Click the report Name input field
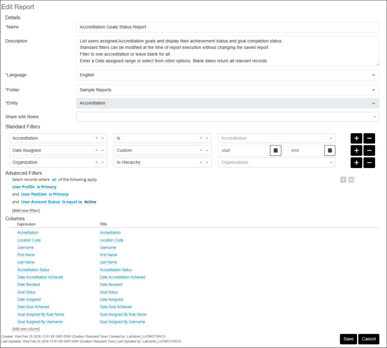387x348 pixels. 228,27
